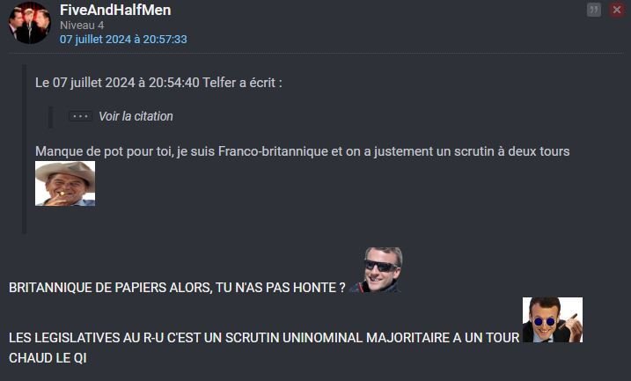The height and width of the screenshot is (381, 631).
Task: Click the "Niveau 4" level label
Action: click(82, 26)
